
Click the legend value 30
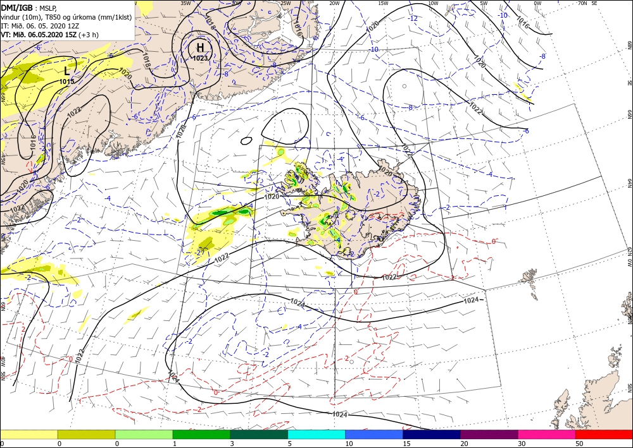click(521, 444)
